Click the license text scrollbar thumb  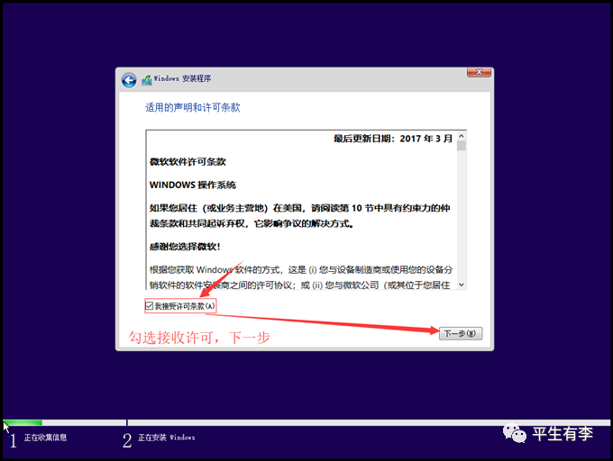pyautogui.click(x=462, y=146)
